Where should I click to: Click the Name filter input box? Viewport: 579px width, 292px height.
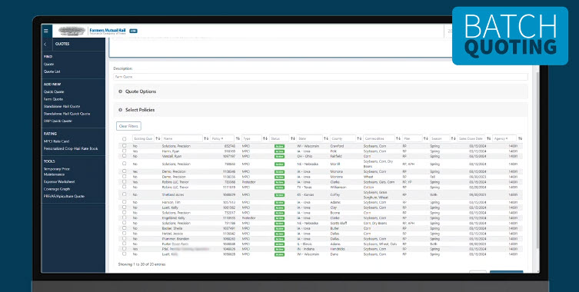[x=182, y=138]
